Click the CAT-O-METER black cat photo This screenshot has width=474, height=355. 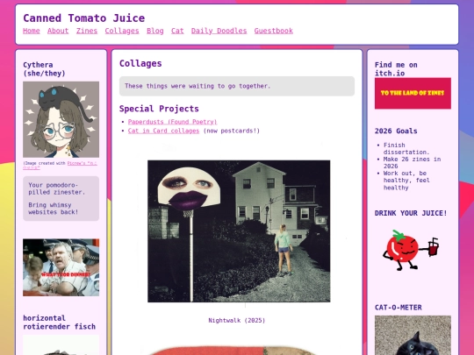coord(413,336)
